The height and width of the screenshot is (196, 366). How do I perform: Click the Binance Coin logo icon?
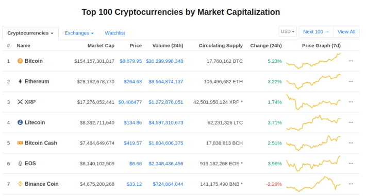coord(20,184)
